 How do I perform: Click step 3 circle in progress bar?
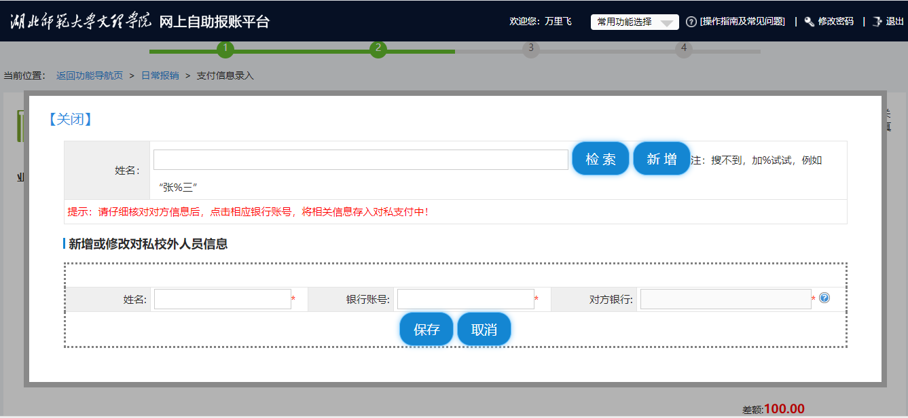531,49
